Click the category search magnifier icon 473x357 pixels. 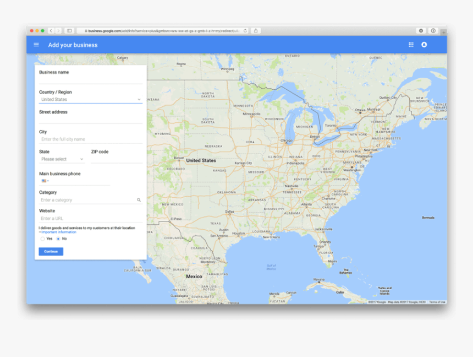(x=139, y=200)
